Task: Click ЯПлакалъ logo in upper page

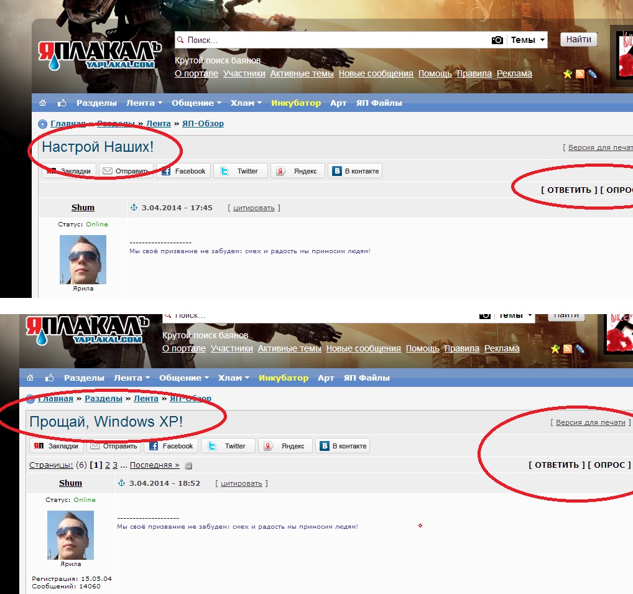Action: (x=99, y=55)
